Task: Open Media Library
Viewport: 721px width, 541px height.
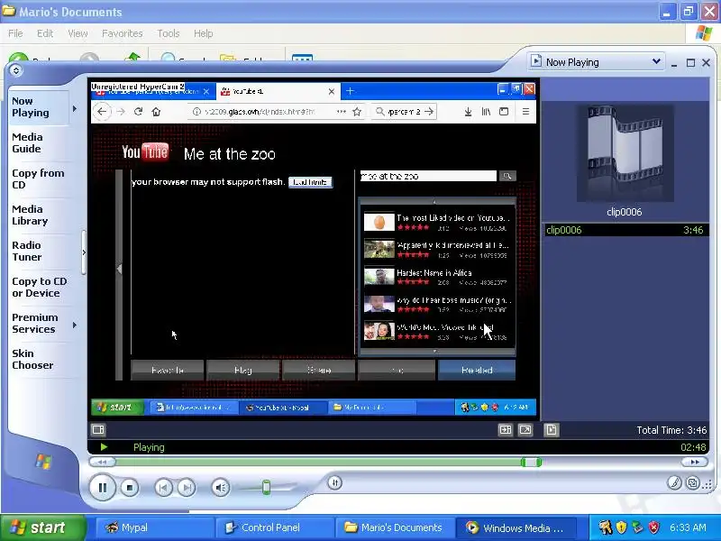Action: tap(30, 215)
